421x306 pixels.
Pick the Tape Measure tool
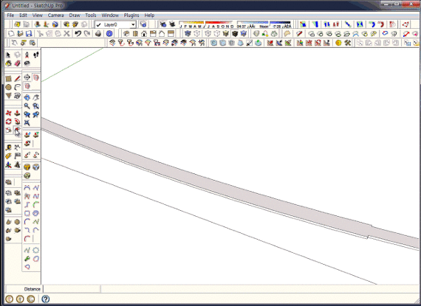[x=9, y=147]
